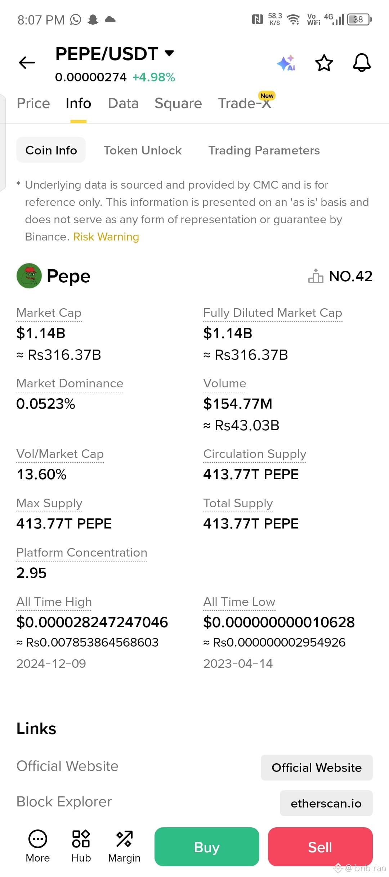
Task: Open the Risk Warning link
Action: click(x=106, y=237)
